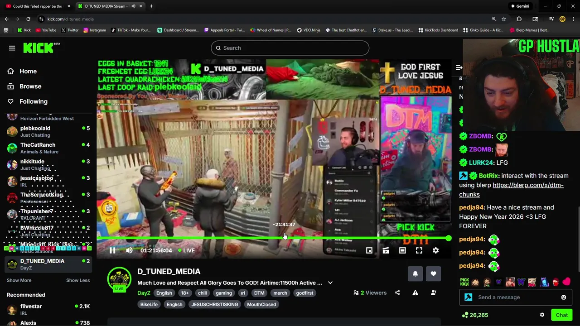Click the browser address bar
This screenshot has width=580, height=326.
click(263, 19)
